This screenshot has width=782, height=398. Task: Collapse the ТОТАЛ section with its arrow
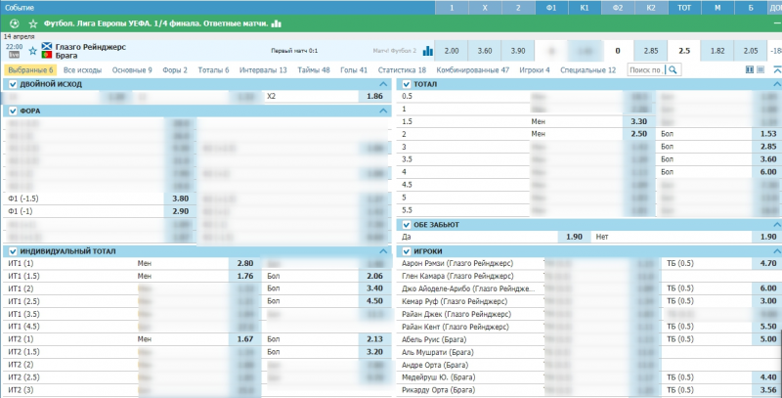pyautogui.click(x=774, y=85)
